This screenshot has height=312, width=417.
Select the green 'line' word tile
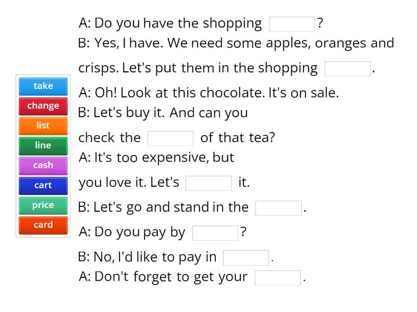tap(43, 146)
